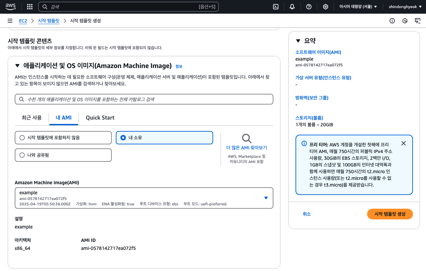The image size is (426, 271).
Task: Switch to the Quick Start tab
Action: click(100, 118)
